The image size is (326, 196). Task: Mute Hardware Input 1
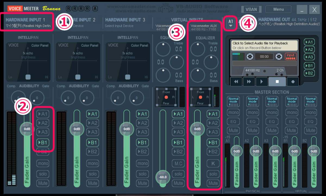coord(43,183)
